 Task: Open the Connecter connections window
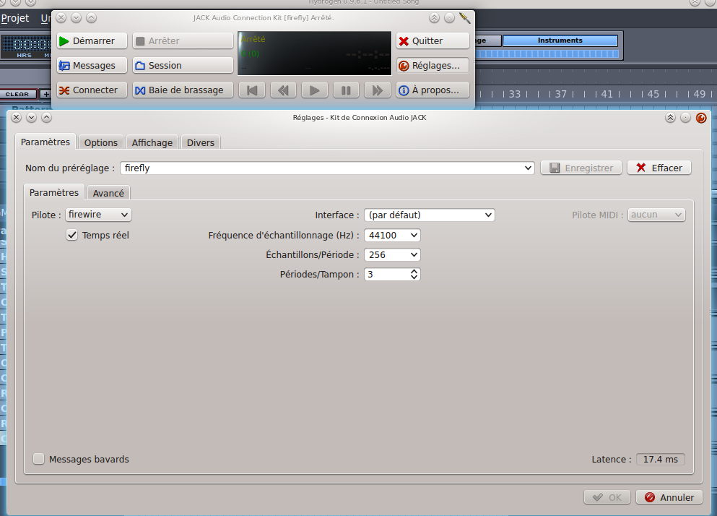pos(92,90)
